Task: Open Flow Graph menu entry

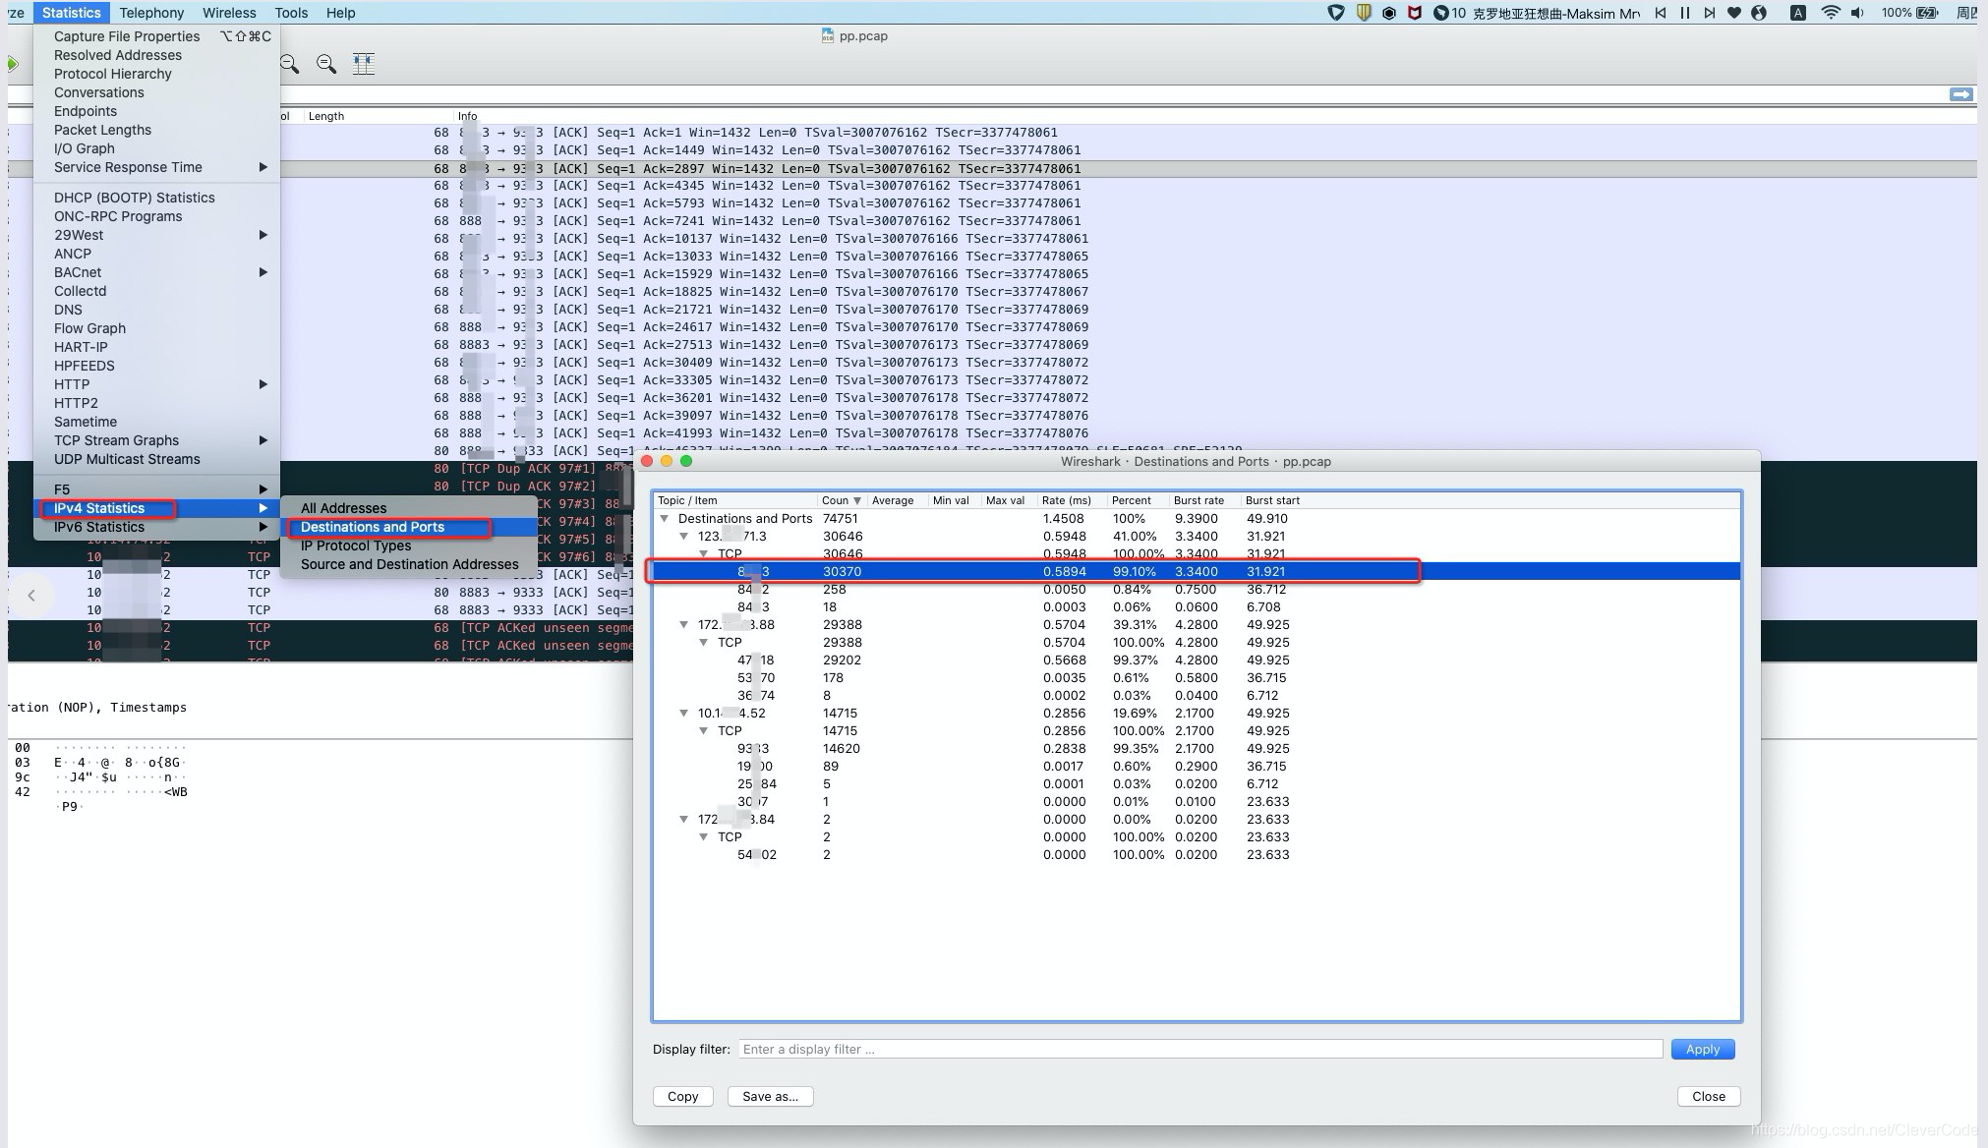Action: point(157,328)
